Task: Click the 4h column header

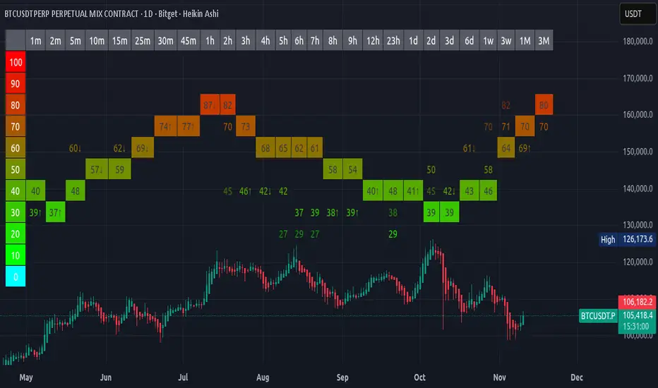Action: 265,41
